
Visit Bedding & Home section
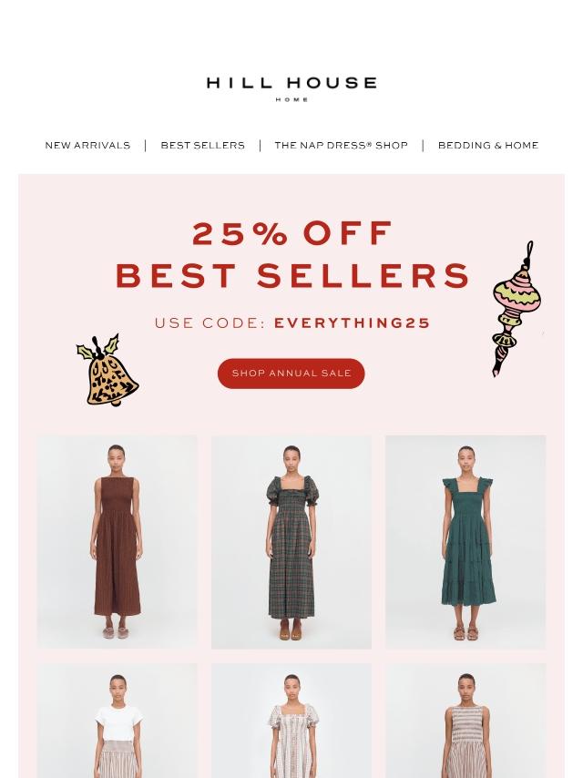[488, 146]
